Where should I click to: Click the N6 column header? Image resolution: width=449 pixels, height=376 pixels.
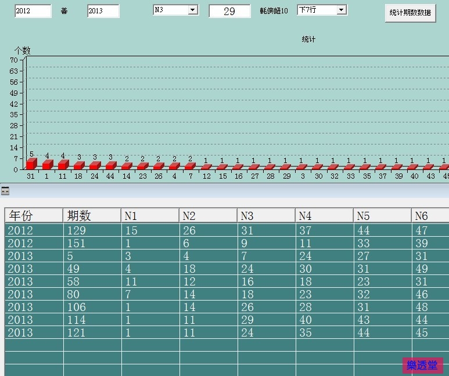(430, 216)
